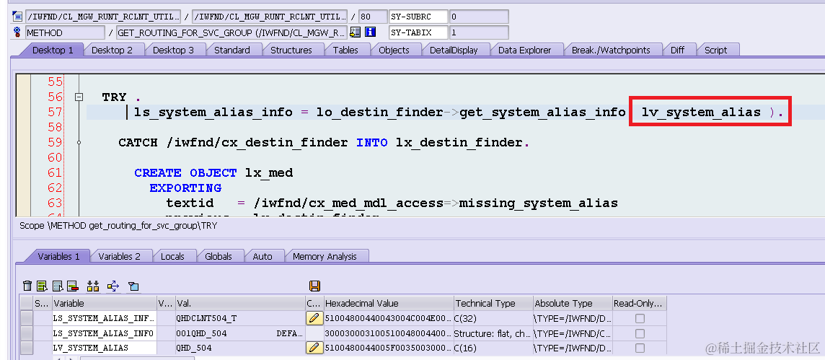This screenshot has width=825, height=360.
Task: Click the LV_SYSTEM_ALIAS variable name cell
Action: [x=104, y=348]
